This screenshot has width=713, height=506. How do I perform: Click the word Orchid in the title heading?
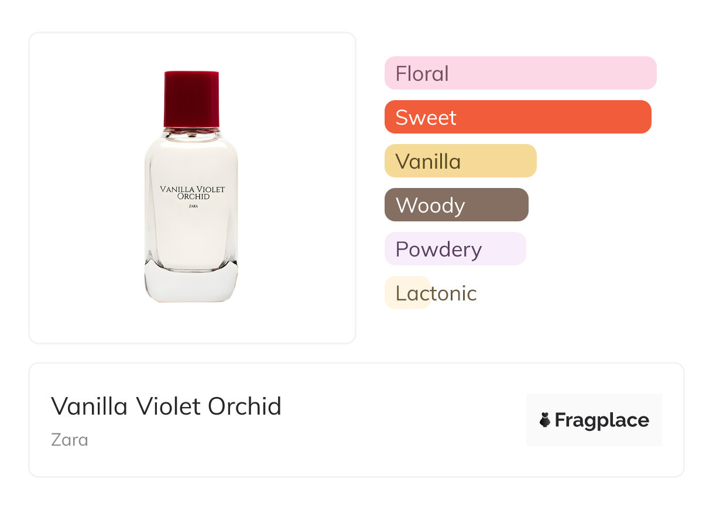(x=245, y=406)
